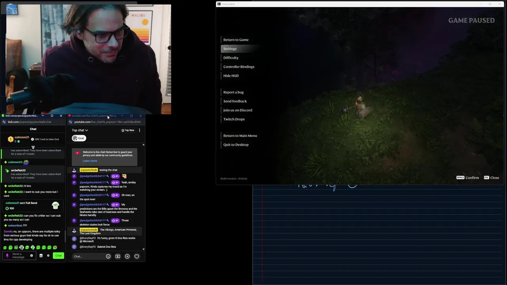Click the first emote in Kick quick-emote row
The height and width of the screenshot is (285, 507).
pyautogui.click(x=5, y=248)
